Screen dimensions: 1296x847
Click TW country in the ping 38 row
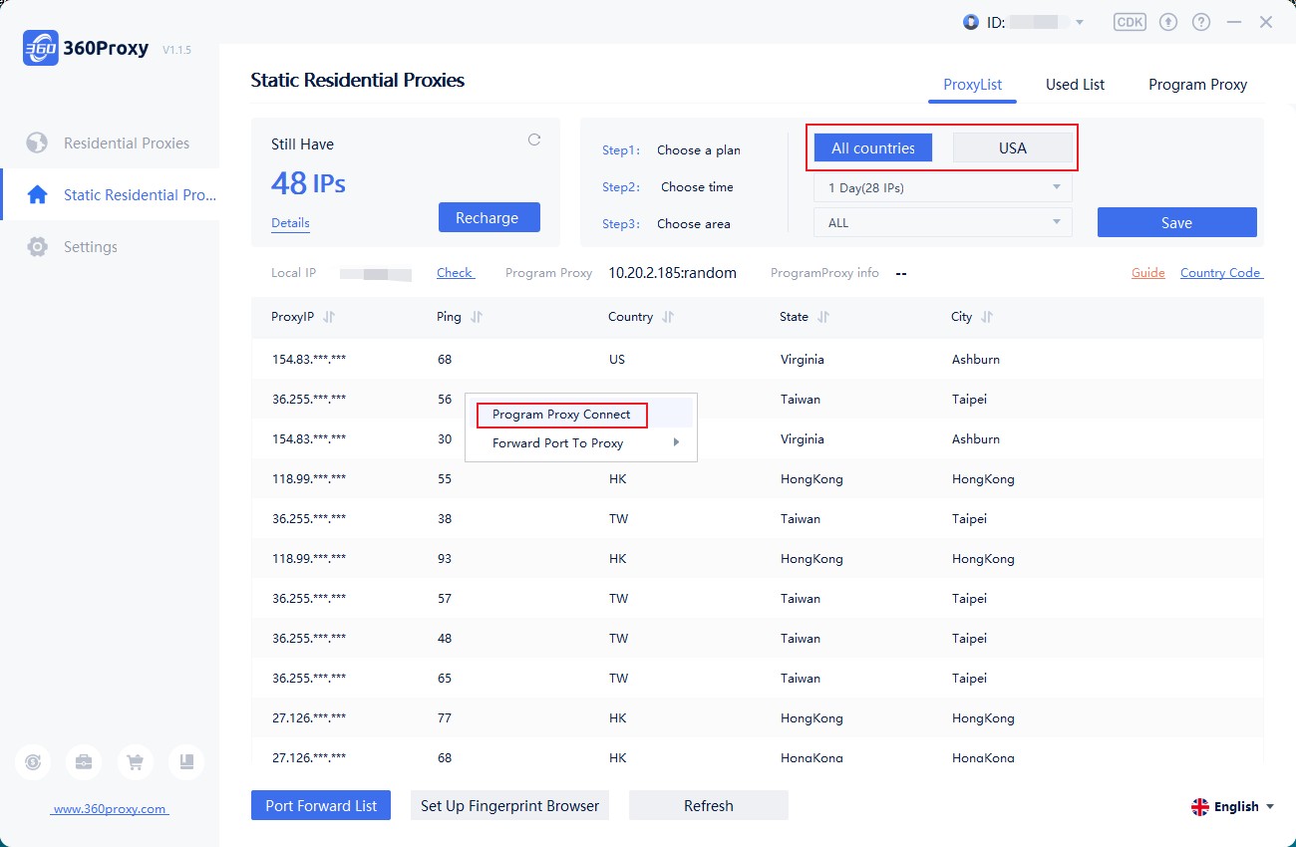click(619, 519)
